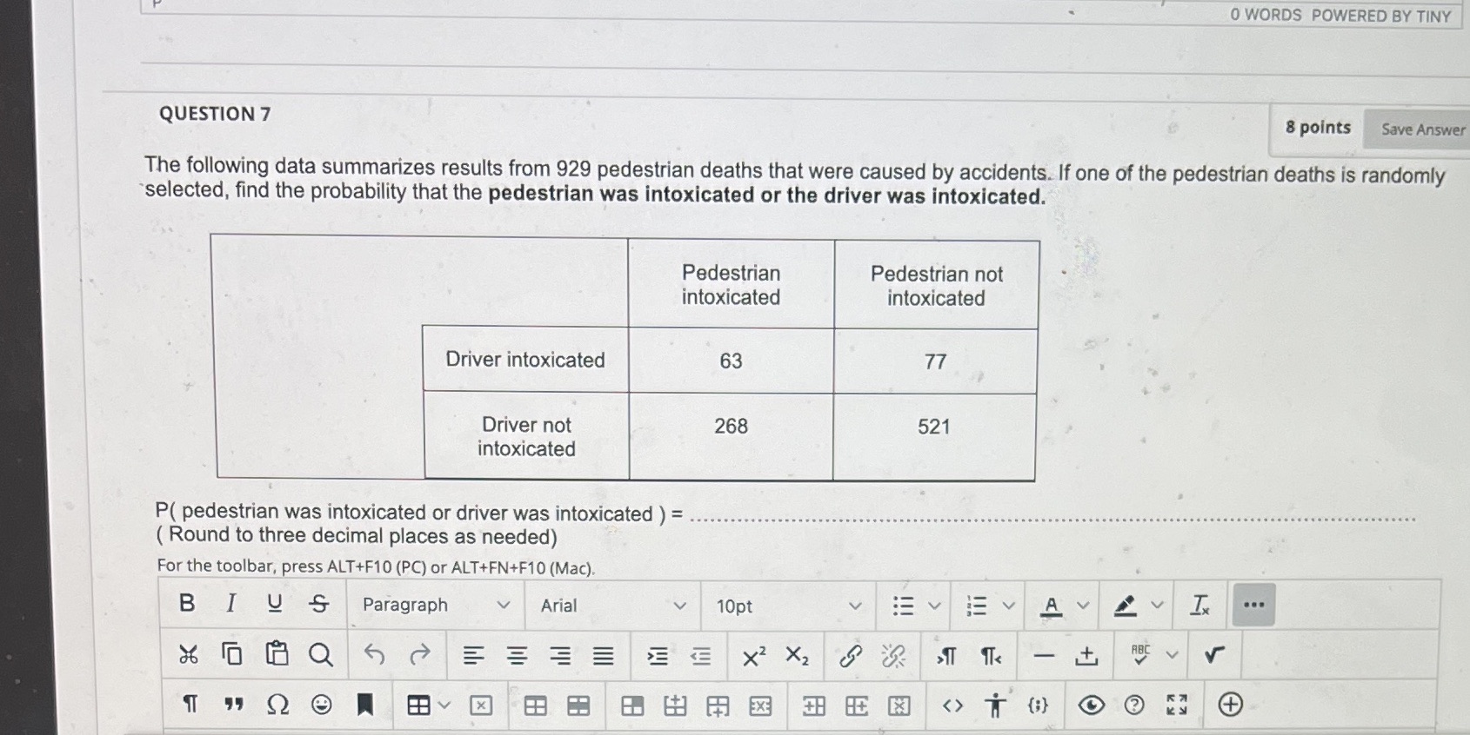Insert or edit a link
This screenshot has width=1470, height=735.
(851, 656)
